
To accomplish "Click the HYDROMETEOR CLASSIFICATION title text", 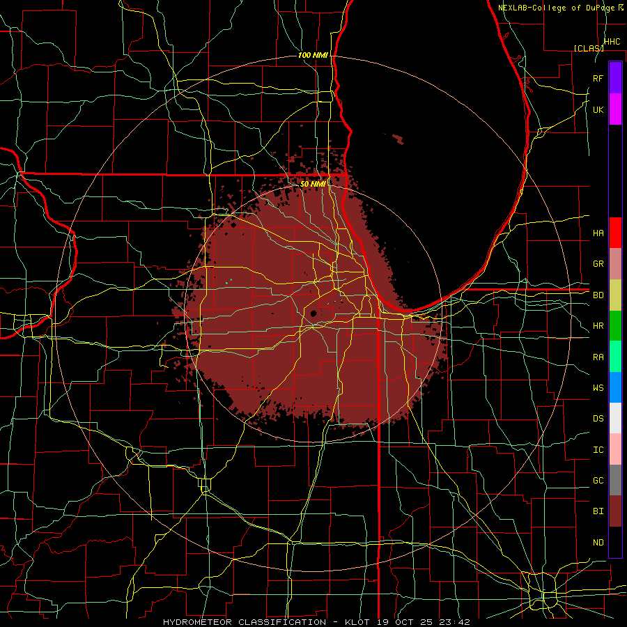I will 245,622.
